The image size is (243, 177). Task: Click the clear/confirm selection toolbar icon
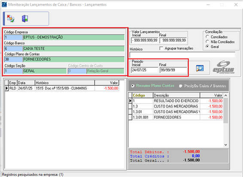tap(11, 18)
